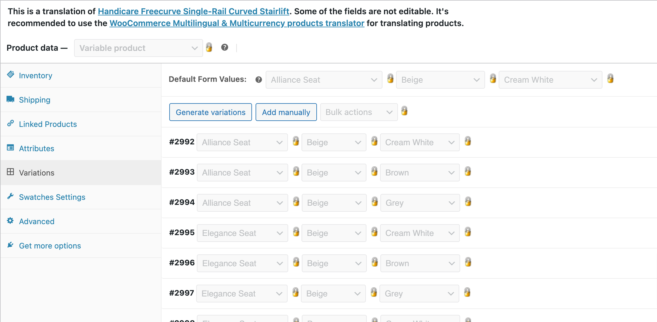Click the help icon next to Product data
657x322 pixels.
click(225, 47)
